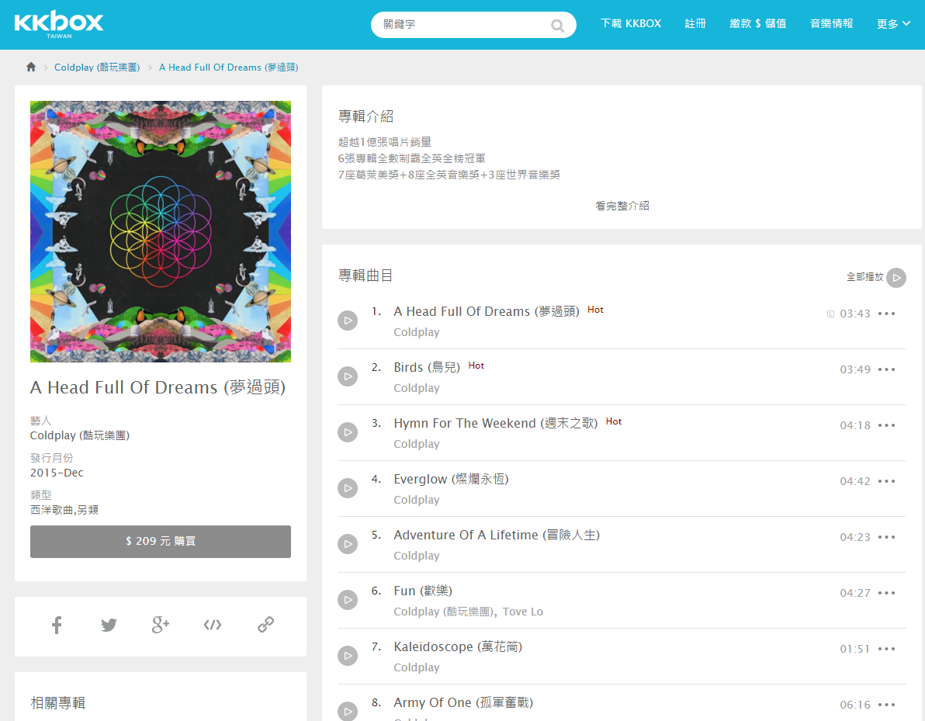
Task: Buy the album for $209 元
Action: tap(161, 542)
